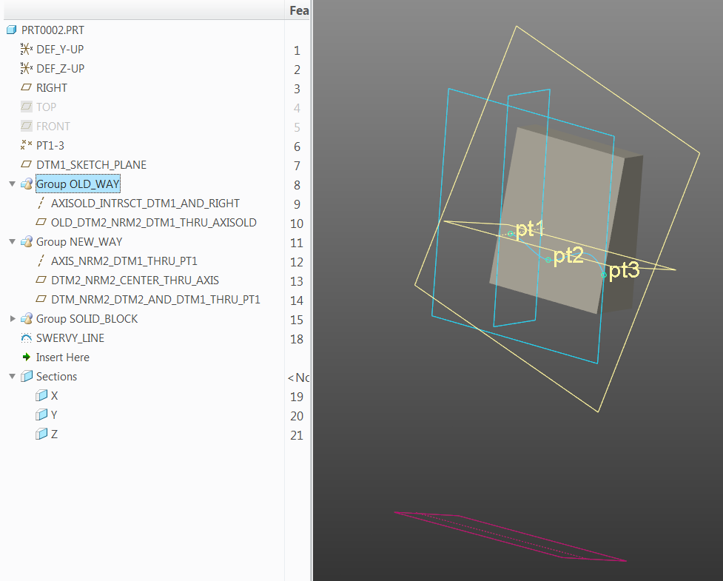Click the AXISOLD_INTRSCT_DTM1_AND_RIGHT axis icon
Viewport: 723px width, 581px height.
[x=41, y=203]
